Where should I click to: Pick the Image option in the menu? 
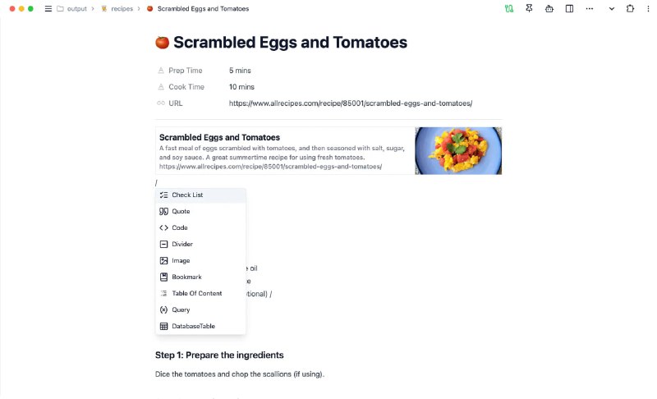coord(200,260)
